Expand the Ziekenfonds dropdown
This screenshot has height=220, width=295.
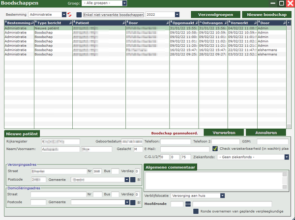click(x=286, y=157)
